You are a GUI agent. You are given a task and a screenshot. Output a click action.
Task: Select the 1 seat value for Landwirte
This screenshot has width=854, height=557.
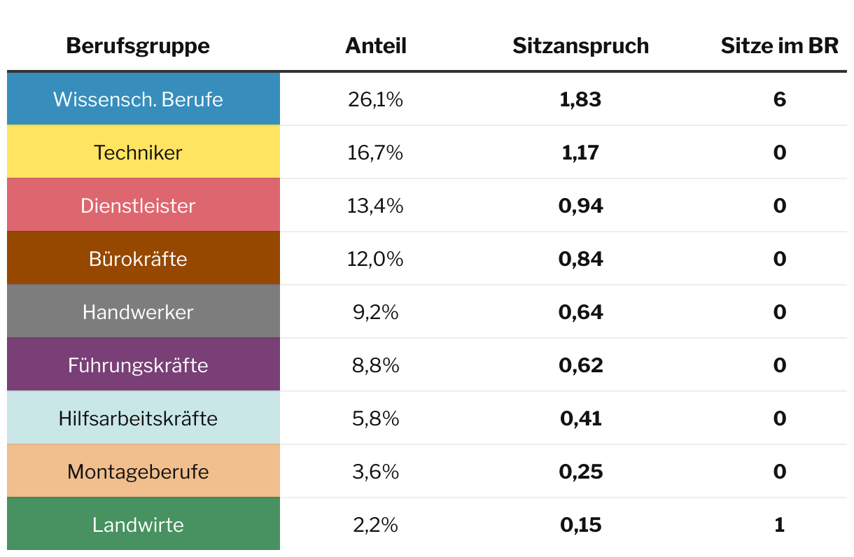coord(779,525)
